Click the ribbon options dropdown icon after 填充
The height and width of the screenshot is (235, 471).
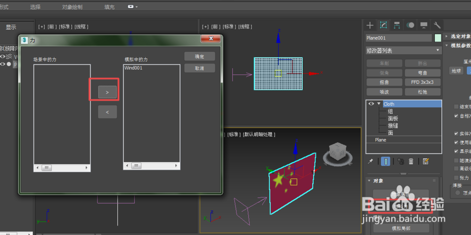click(x=132, y=7)
